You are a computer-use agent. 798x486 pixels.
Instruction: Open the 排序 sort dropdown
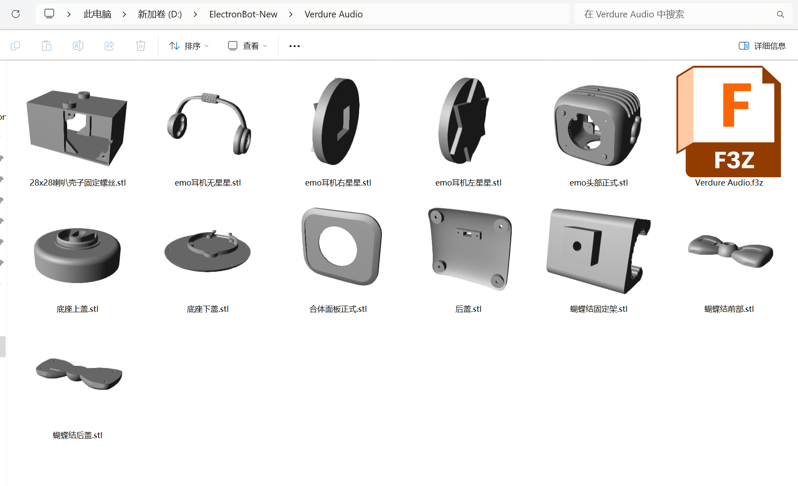189,46
